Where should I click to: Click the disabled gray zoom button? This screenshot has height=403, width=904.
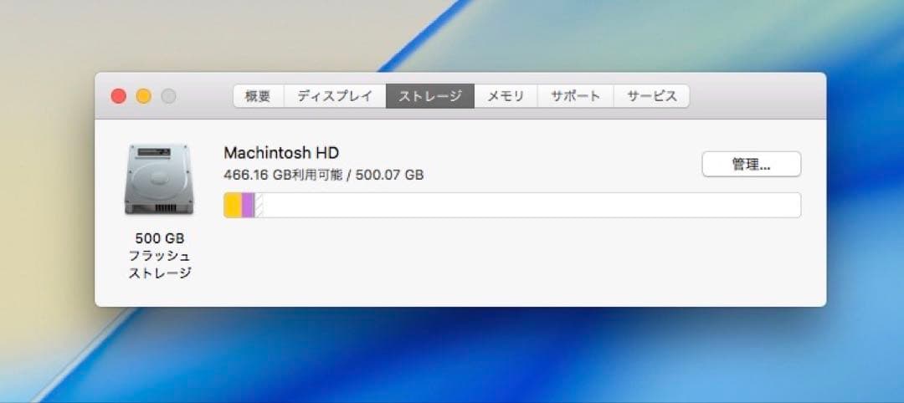(168, 96)
